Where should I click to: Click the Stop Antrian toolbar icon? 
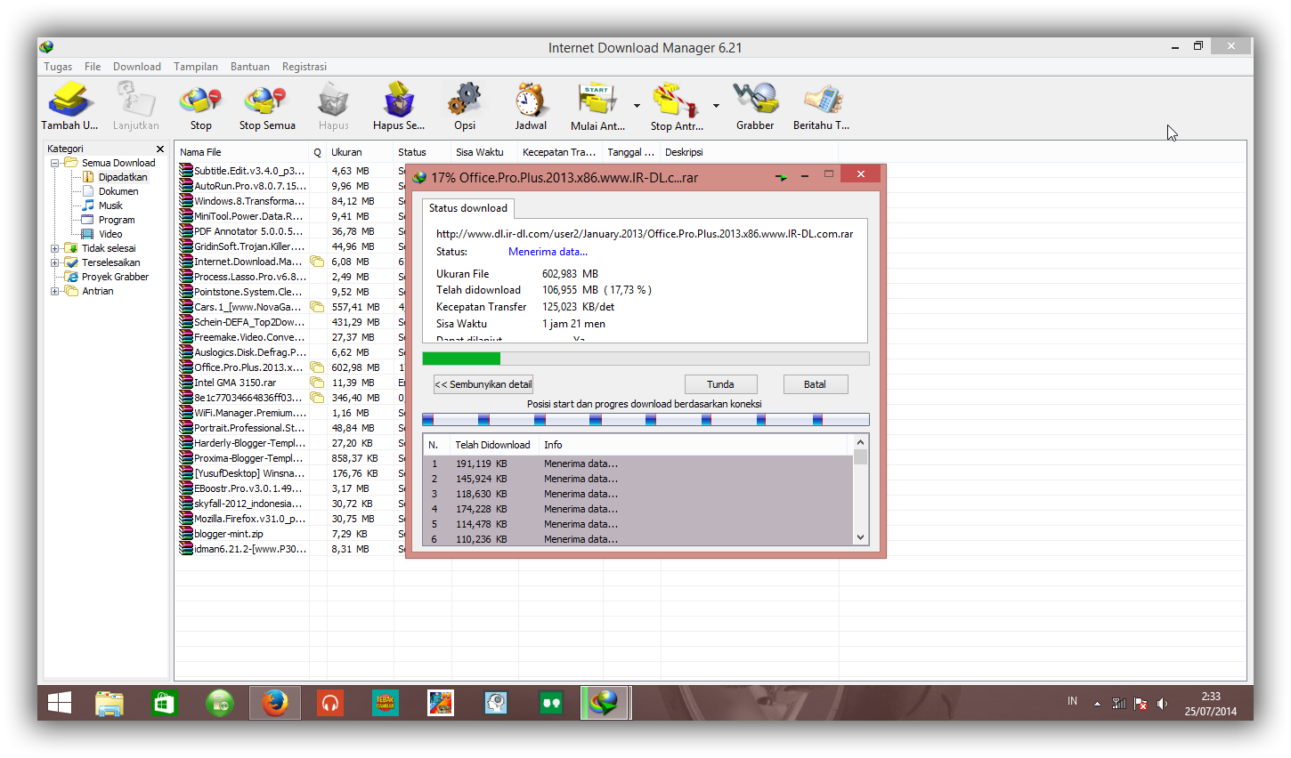tap(676, 100)
